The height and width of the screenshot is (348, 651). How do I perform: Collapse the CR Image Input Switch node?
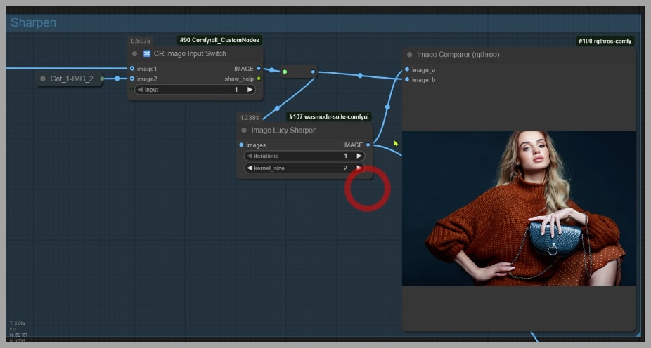(x=135, y=54)
